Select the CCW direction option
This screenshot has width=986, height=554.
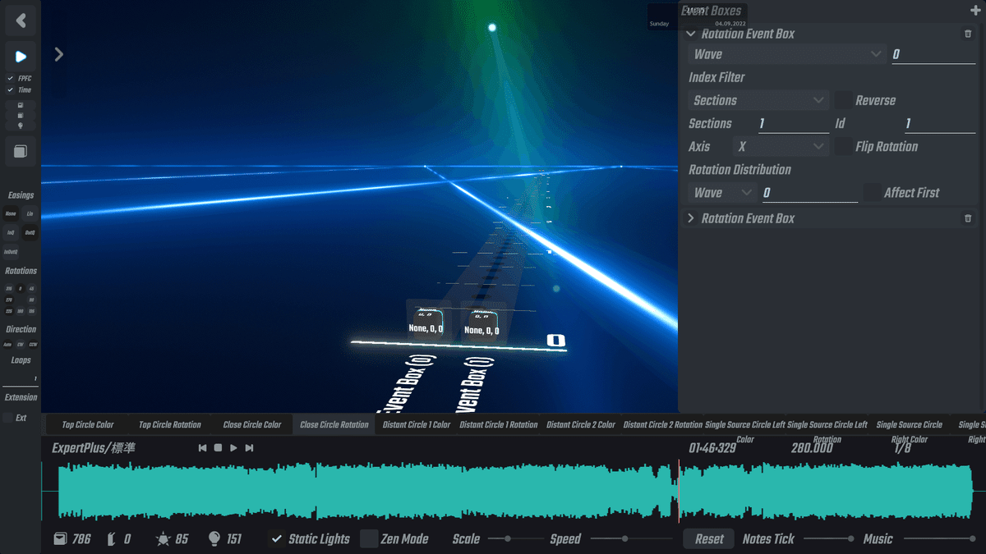tap(33, 345)
